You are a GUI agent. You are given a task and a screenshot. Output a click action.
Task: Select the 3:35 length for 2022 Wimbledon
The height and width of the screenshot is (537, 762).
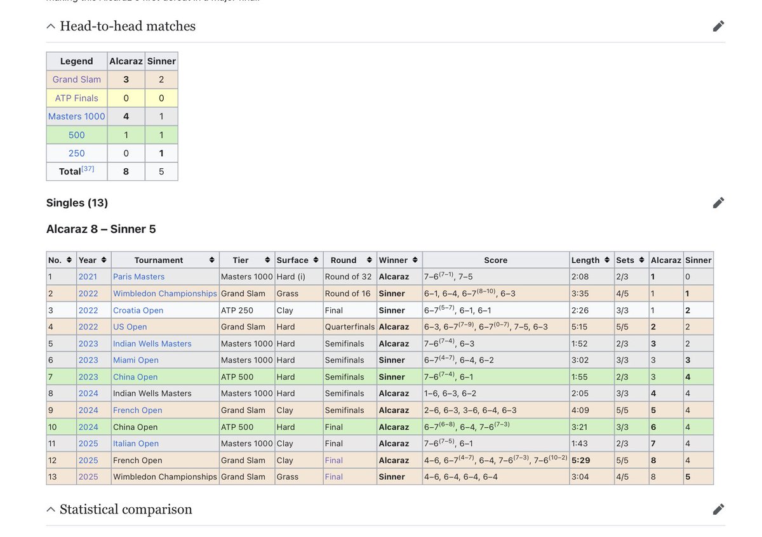[580, 293]
